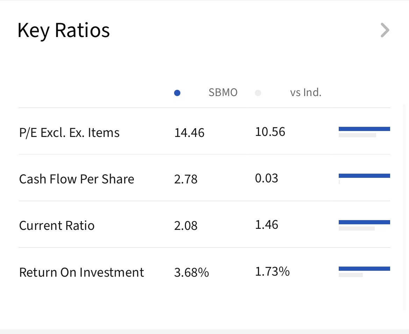Click the SBMO return on investment value 3.68%

point(191,272)
